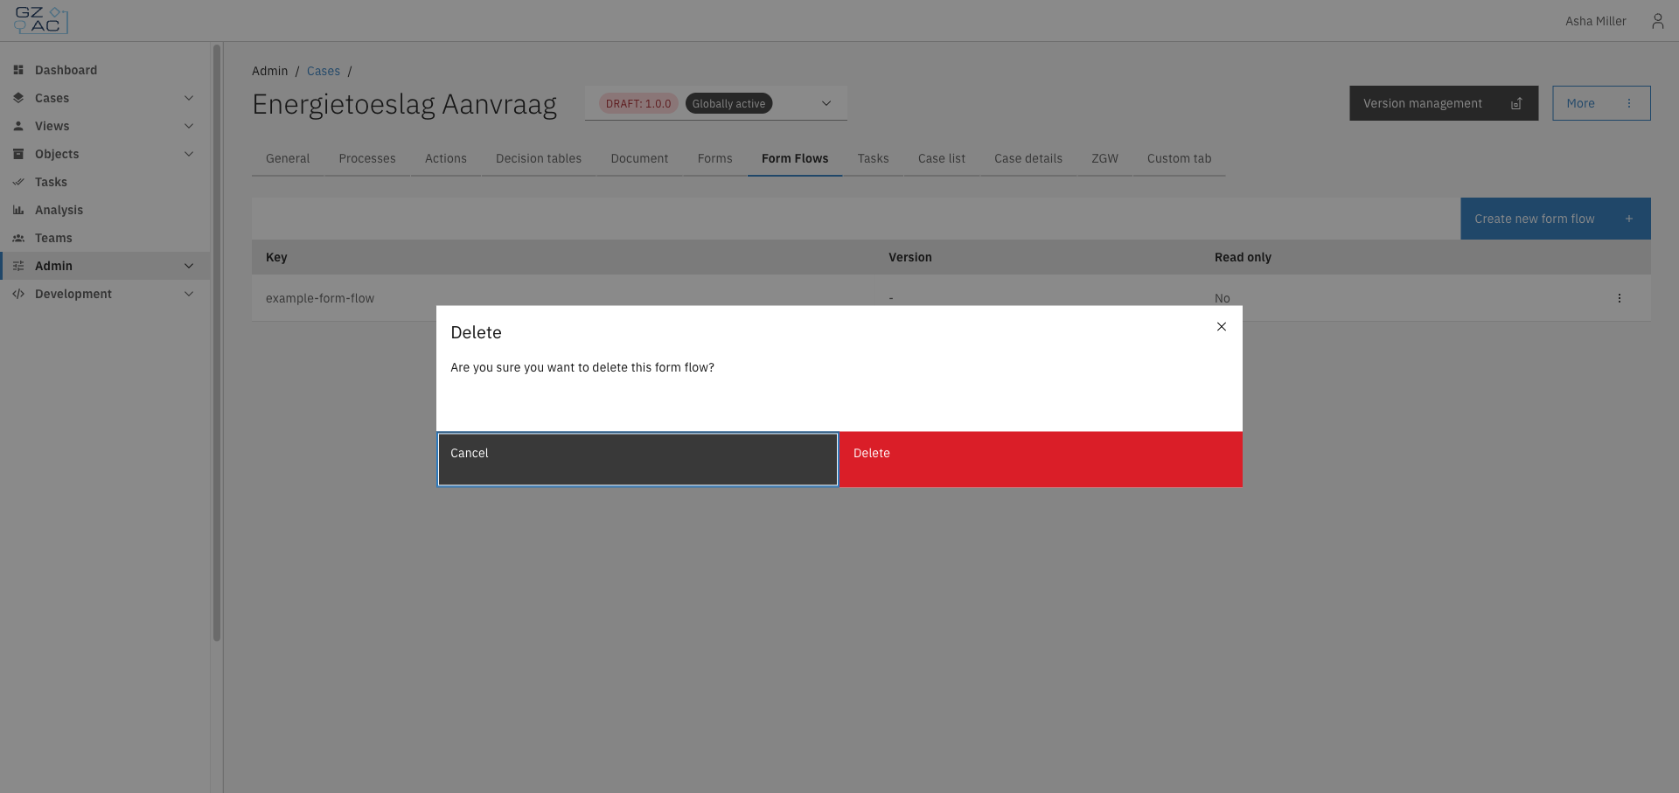This screenshot has height=793, width=1679.
Task: Click the Analysis sidebar icon
Action: click(18, 210)
